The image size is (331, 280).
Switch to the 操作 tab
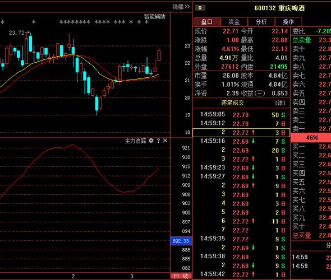click(288, 22)
